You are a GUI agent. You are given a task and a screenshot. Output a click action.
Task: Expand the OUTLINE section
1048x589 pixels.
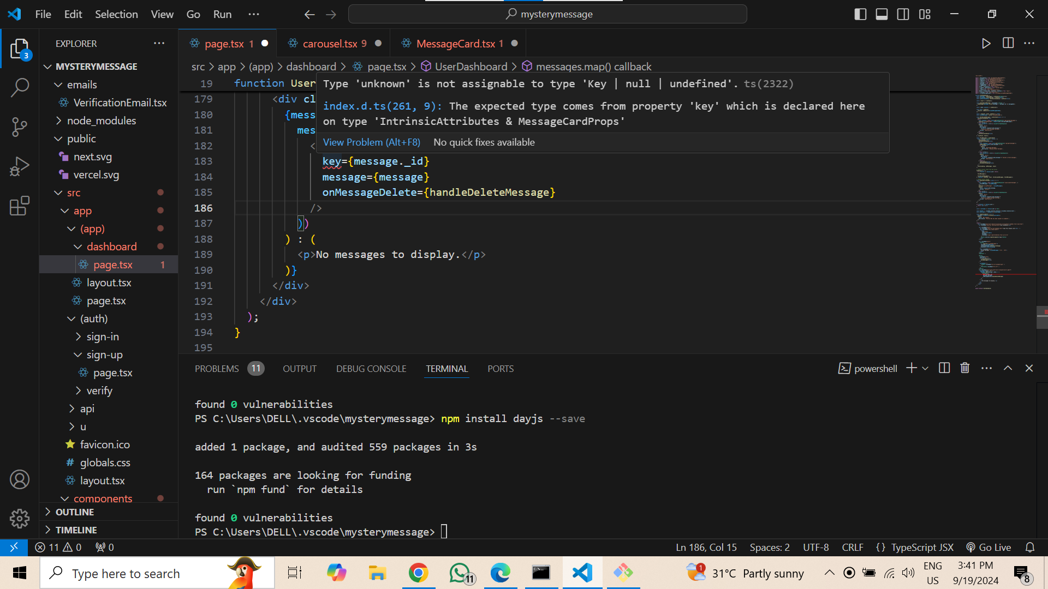pos(74,512)
